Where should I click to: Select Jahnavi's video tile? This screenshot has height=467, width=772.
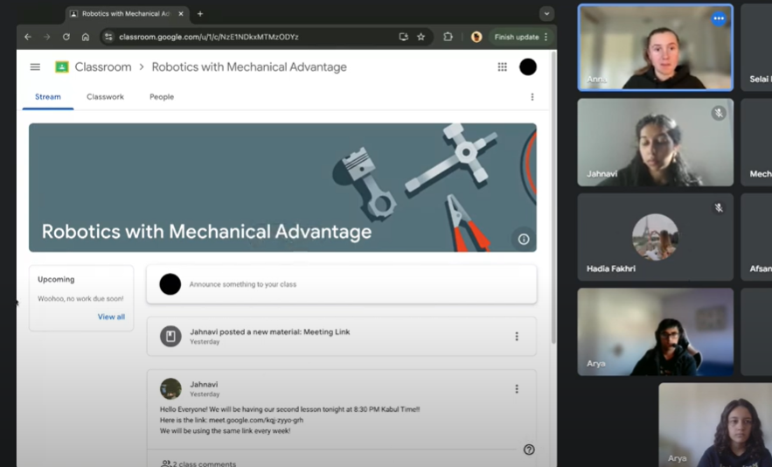coord(656,143)
